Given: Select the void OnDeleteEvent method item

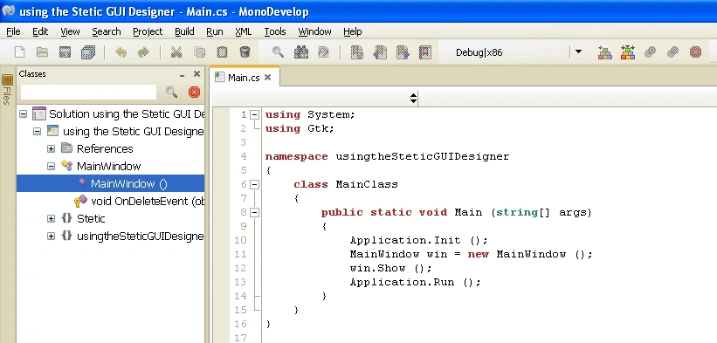Looking at the screenshot, I should click(x=139, y=201).
